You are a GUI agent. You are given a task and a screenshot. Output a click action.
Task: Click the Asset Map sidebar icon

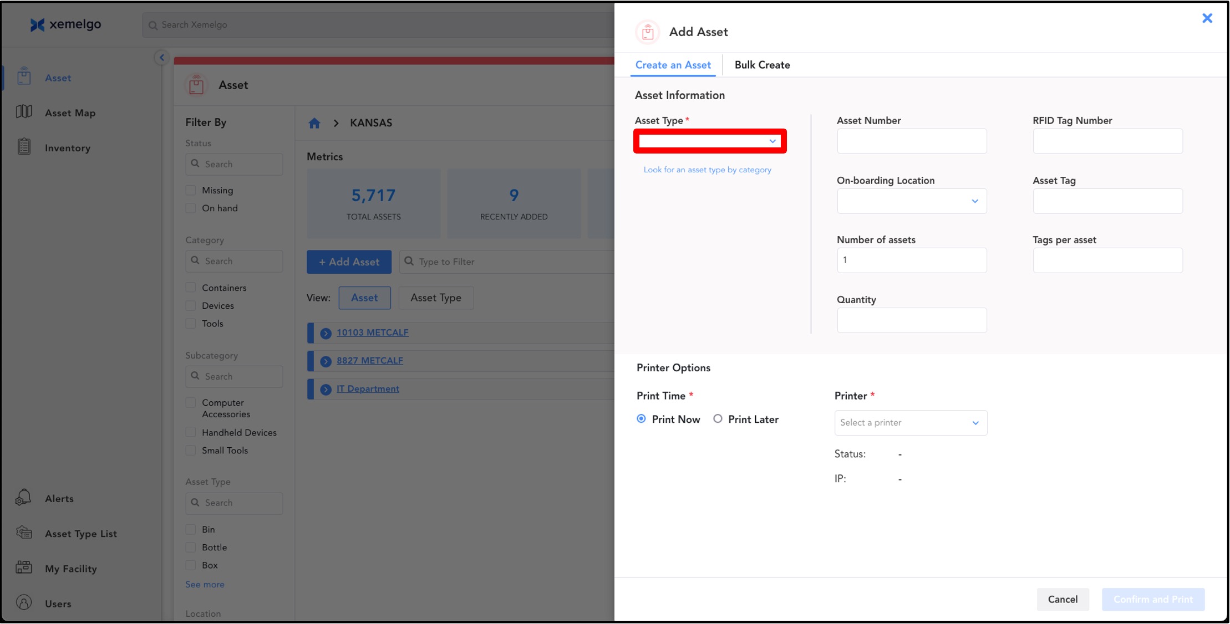click(24, 112)
